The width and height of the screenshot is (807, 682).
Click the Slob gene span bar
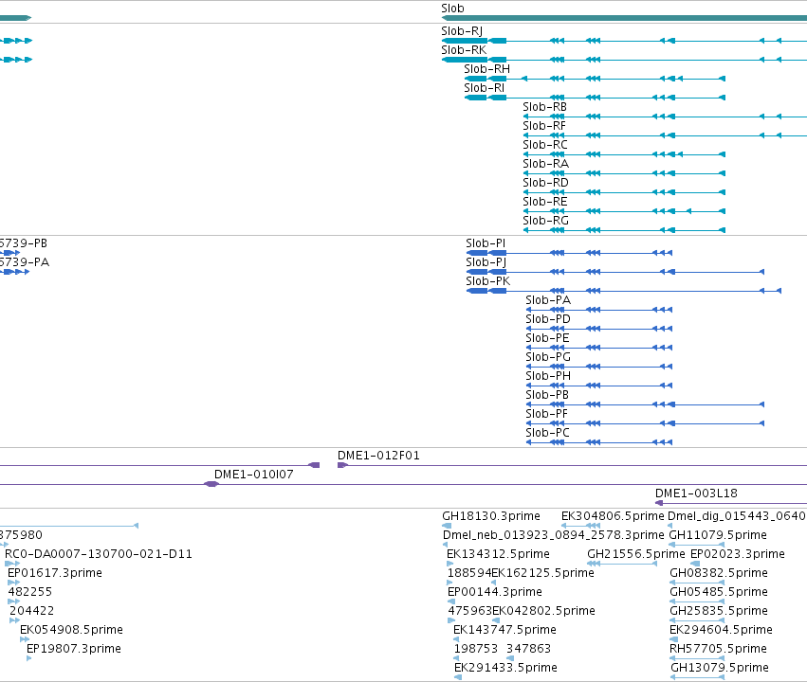(x=624, y=18)
